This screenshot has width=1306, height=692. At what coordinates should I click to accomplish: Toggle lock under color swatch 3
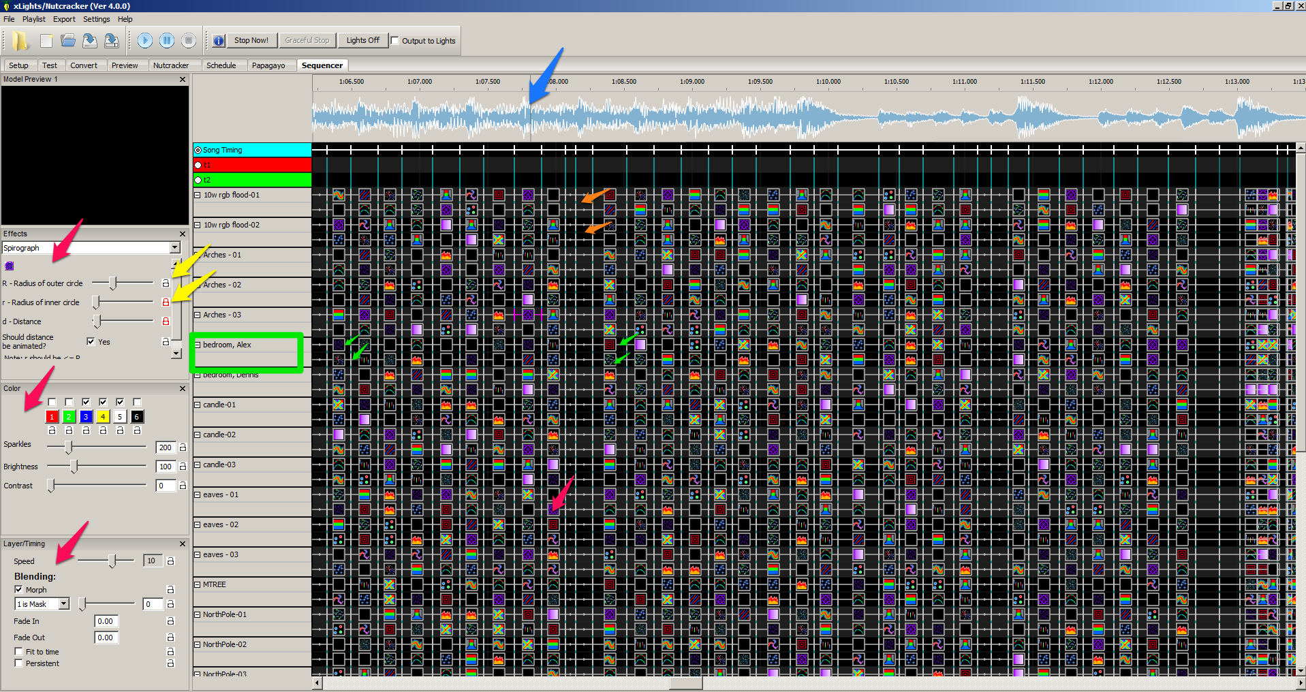pyautogui.click(x=86, y=430)
